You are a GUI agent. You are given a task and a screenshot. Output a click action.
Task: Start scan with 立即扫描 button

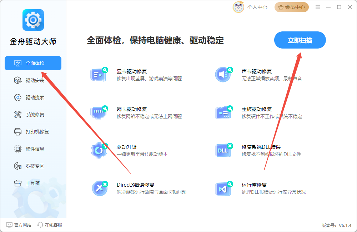tap(300, 40)
